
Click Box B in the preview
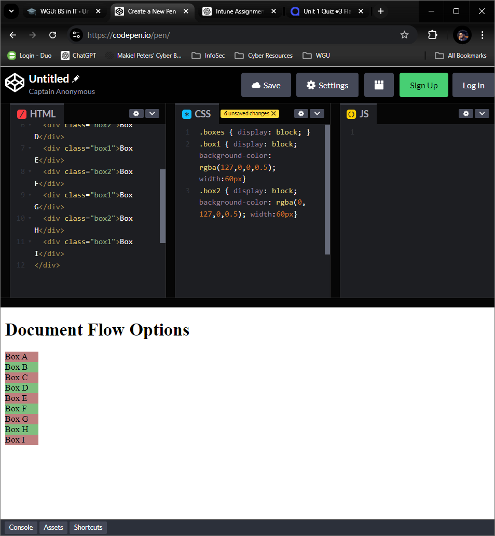click(x=21, y=367)
